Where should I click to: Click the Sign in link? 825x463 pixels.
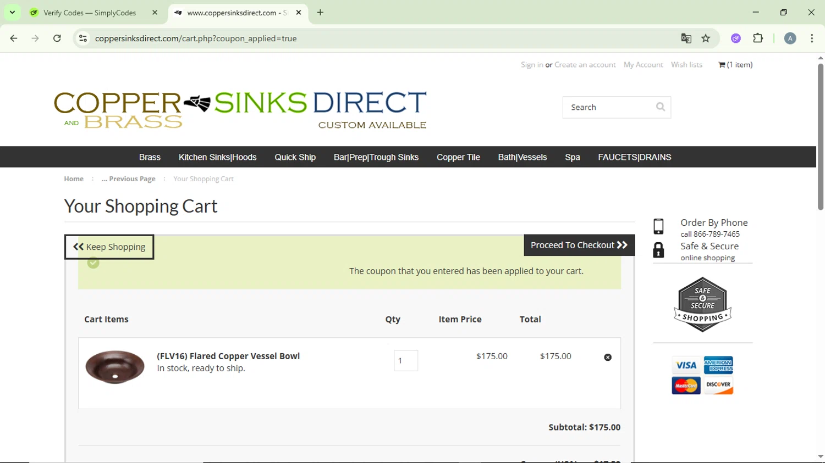532,65
